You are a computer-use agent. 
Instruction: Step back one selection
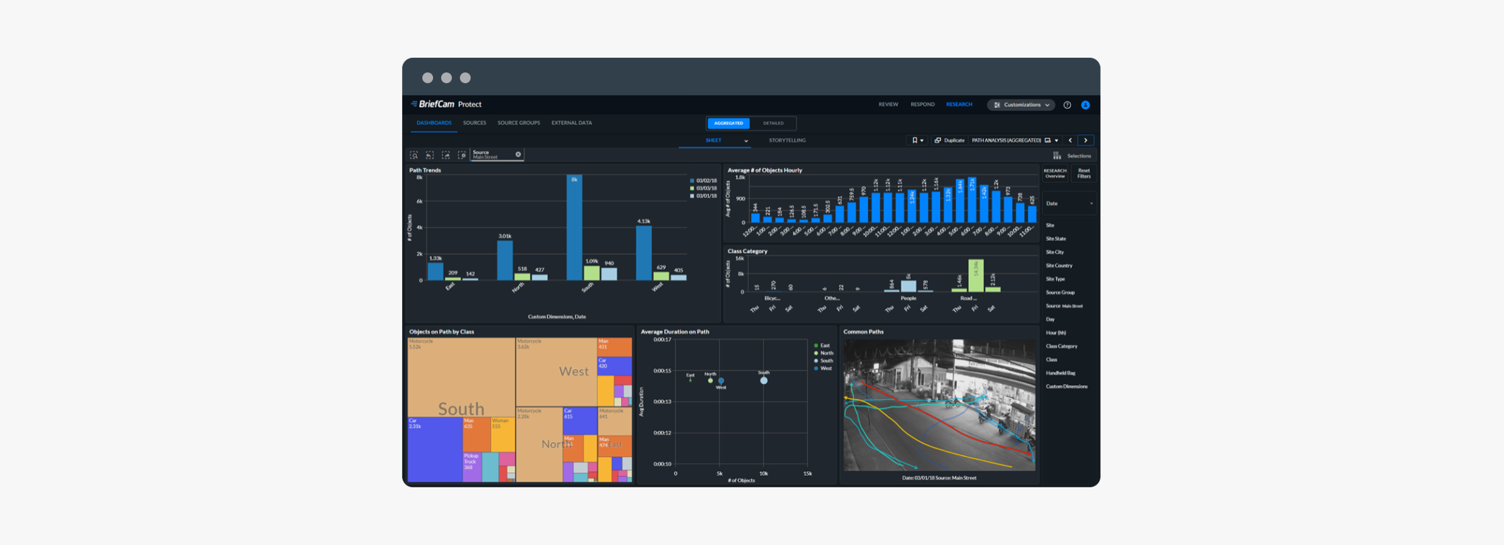click(430, 155)
